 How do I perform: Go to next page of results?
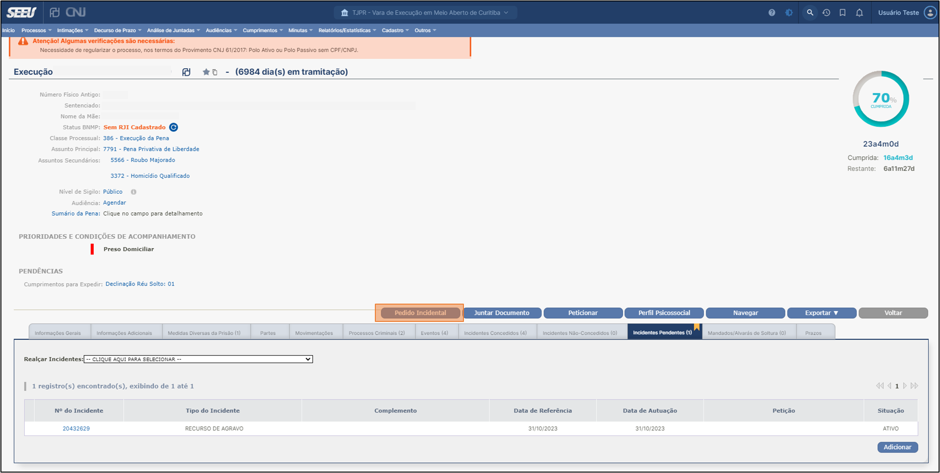(x=905, y=386)
